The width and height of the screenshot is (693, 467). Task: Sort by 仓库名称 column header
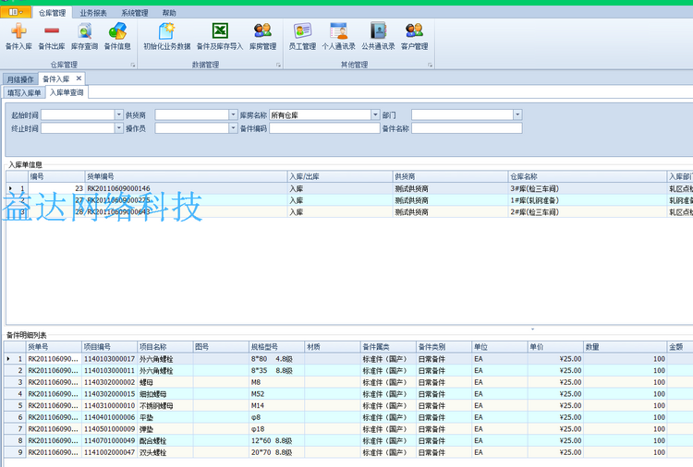tap(587, 176)
